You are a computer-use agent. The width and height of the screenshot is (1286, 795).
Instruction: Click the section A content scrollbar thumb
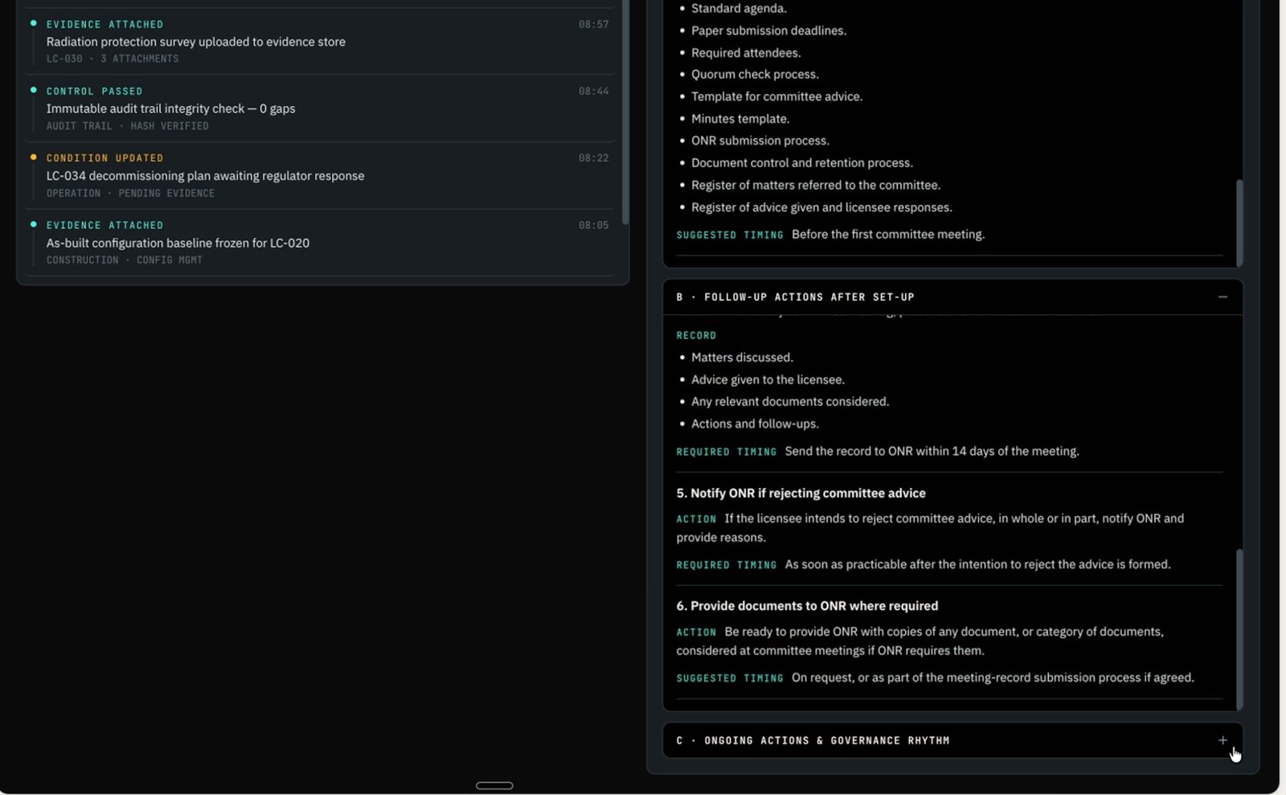tap(1239, 222)
